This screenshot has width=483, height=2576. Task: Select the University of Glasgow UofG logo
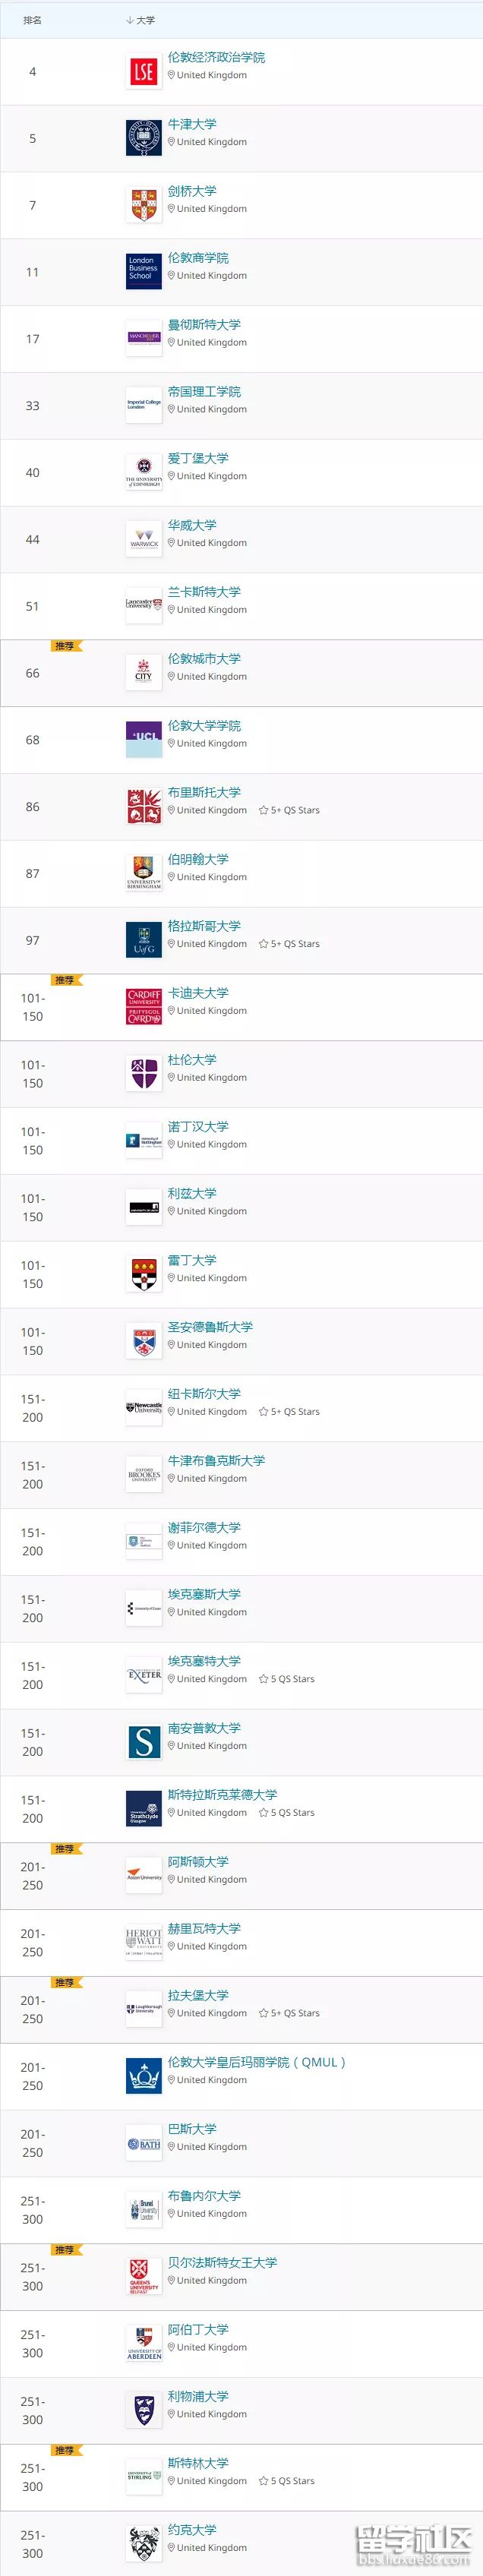click(144, 940)
